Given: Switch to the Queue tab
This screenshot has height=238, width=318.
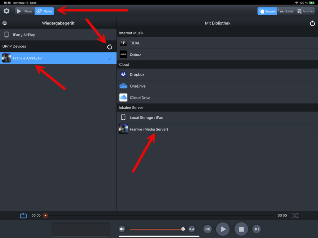Looking at the screenshot, I should coord(286,11).
